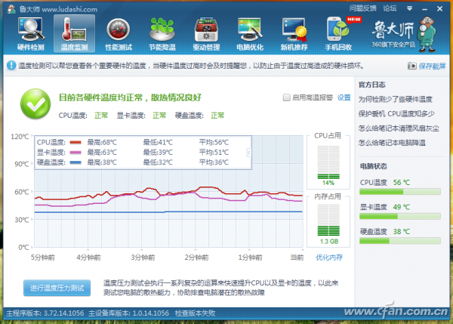Click the Ludashi app icon in title bar
The image size is (453, 324).
click(x=11, y=9)
